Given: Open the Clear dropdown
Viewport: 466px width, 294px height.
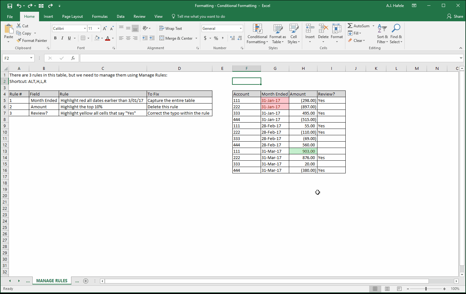Looking at the screenshot, I should click(x=356, y=40).
